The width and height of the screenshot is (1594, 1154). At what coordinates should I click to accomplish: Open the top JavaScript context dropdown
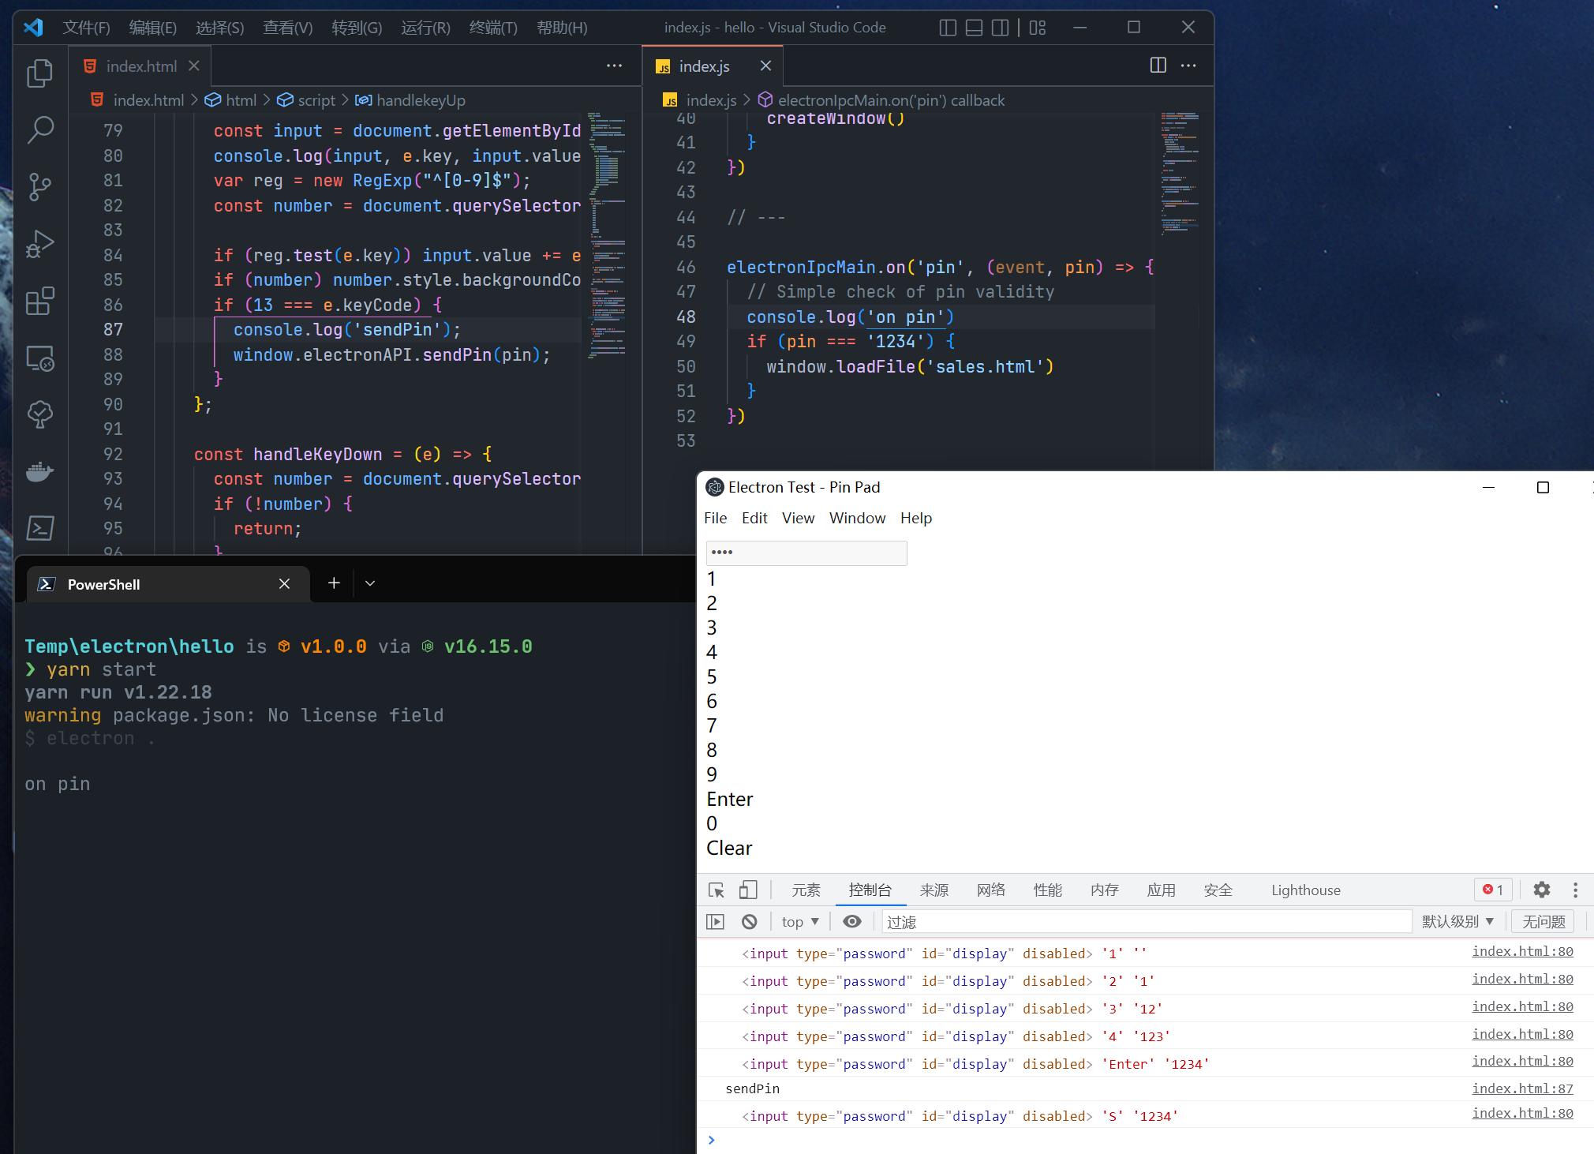[800, 922]
